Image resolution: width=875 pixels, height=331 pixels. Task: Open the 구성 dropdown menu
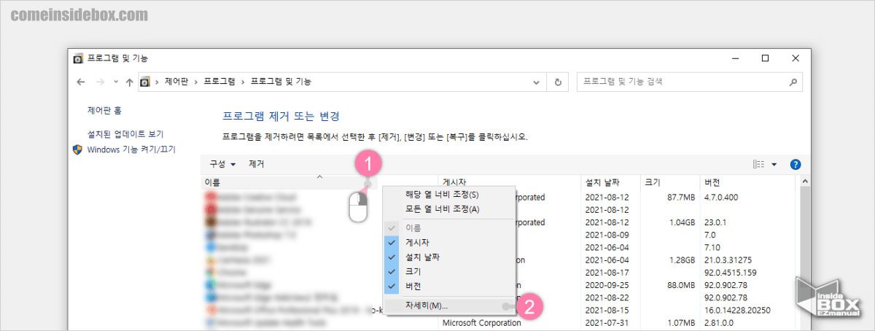(x=222, y=164)
